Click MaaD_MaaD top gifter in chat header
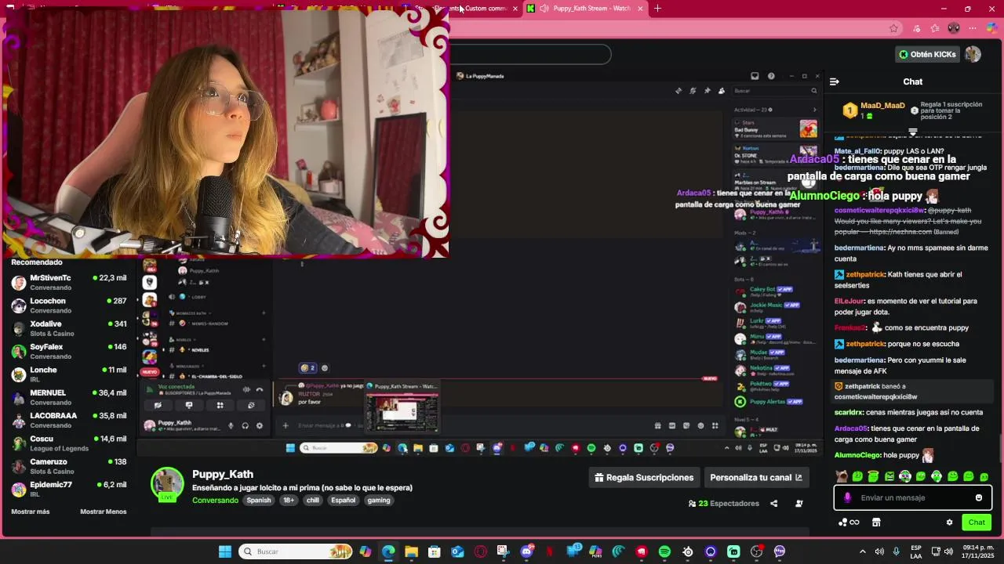 [x=875, y=110]
